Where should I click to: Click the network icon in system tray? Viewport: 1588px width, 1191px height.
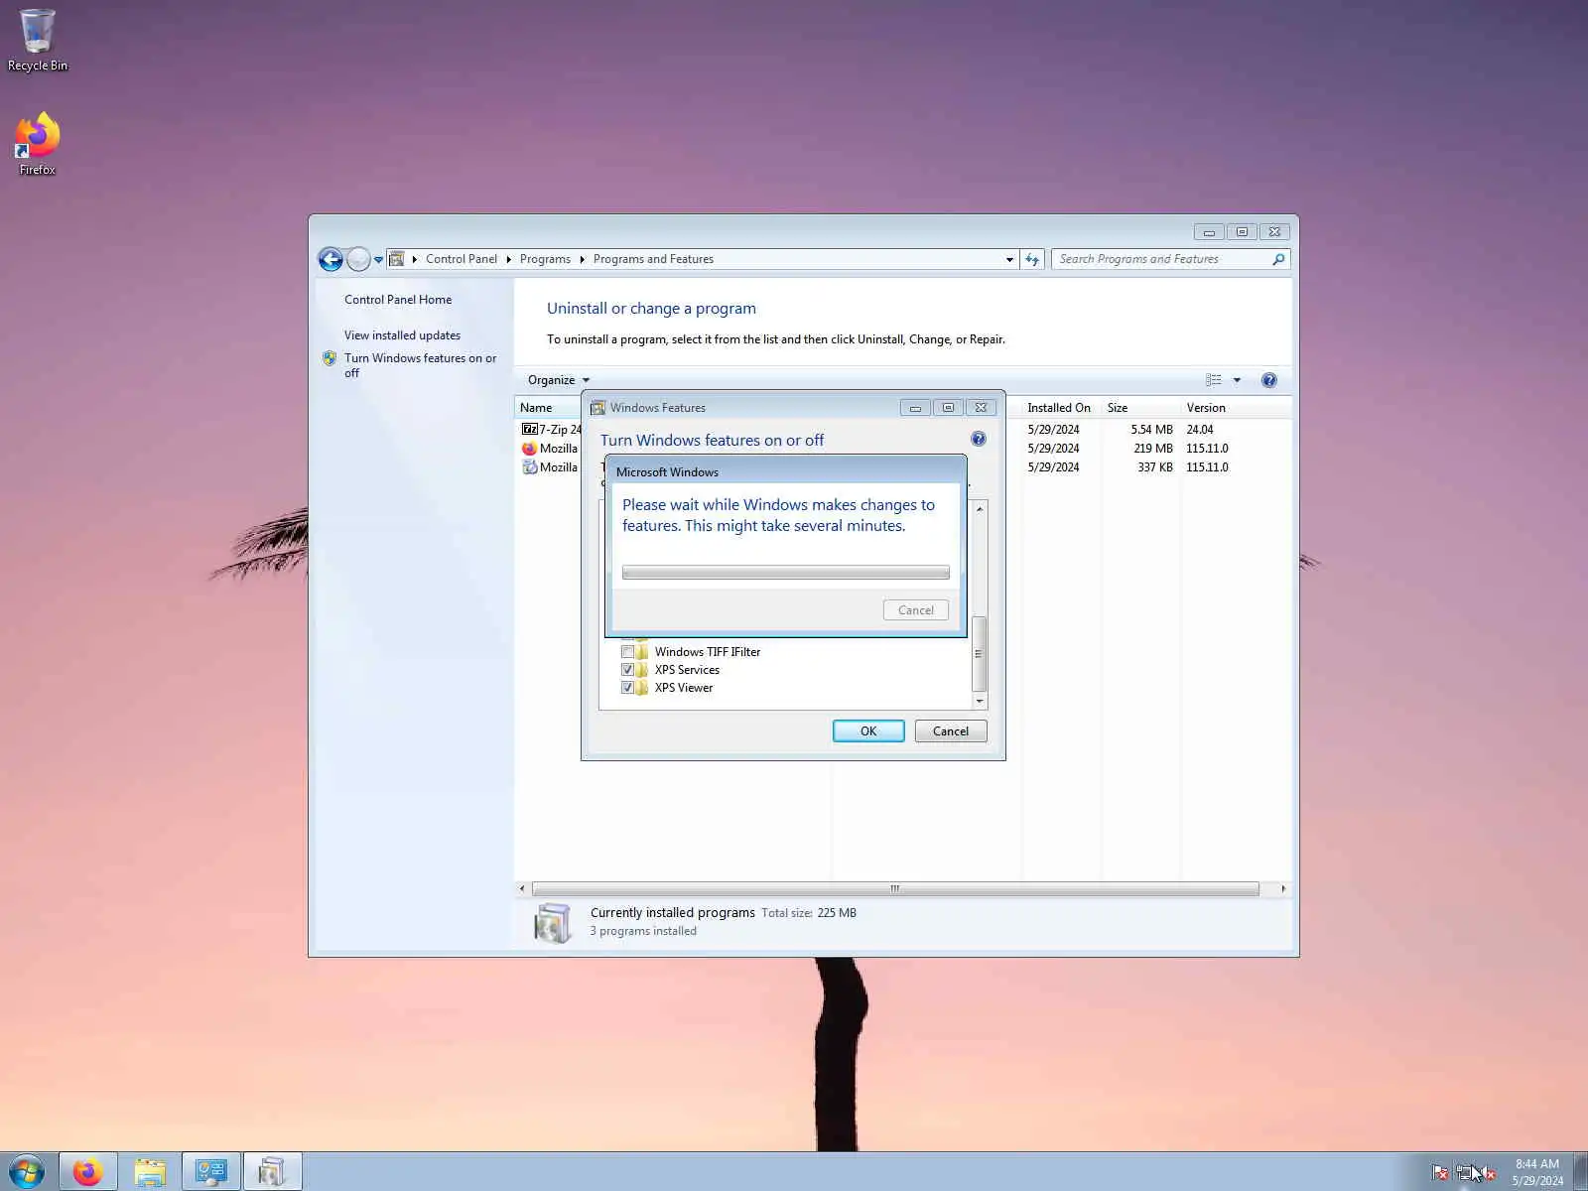1465,1173
